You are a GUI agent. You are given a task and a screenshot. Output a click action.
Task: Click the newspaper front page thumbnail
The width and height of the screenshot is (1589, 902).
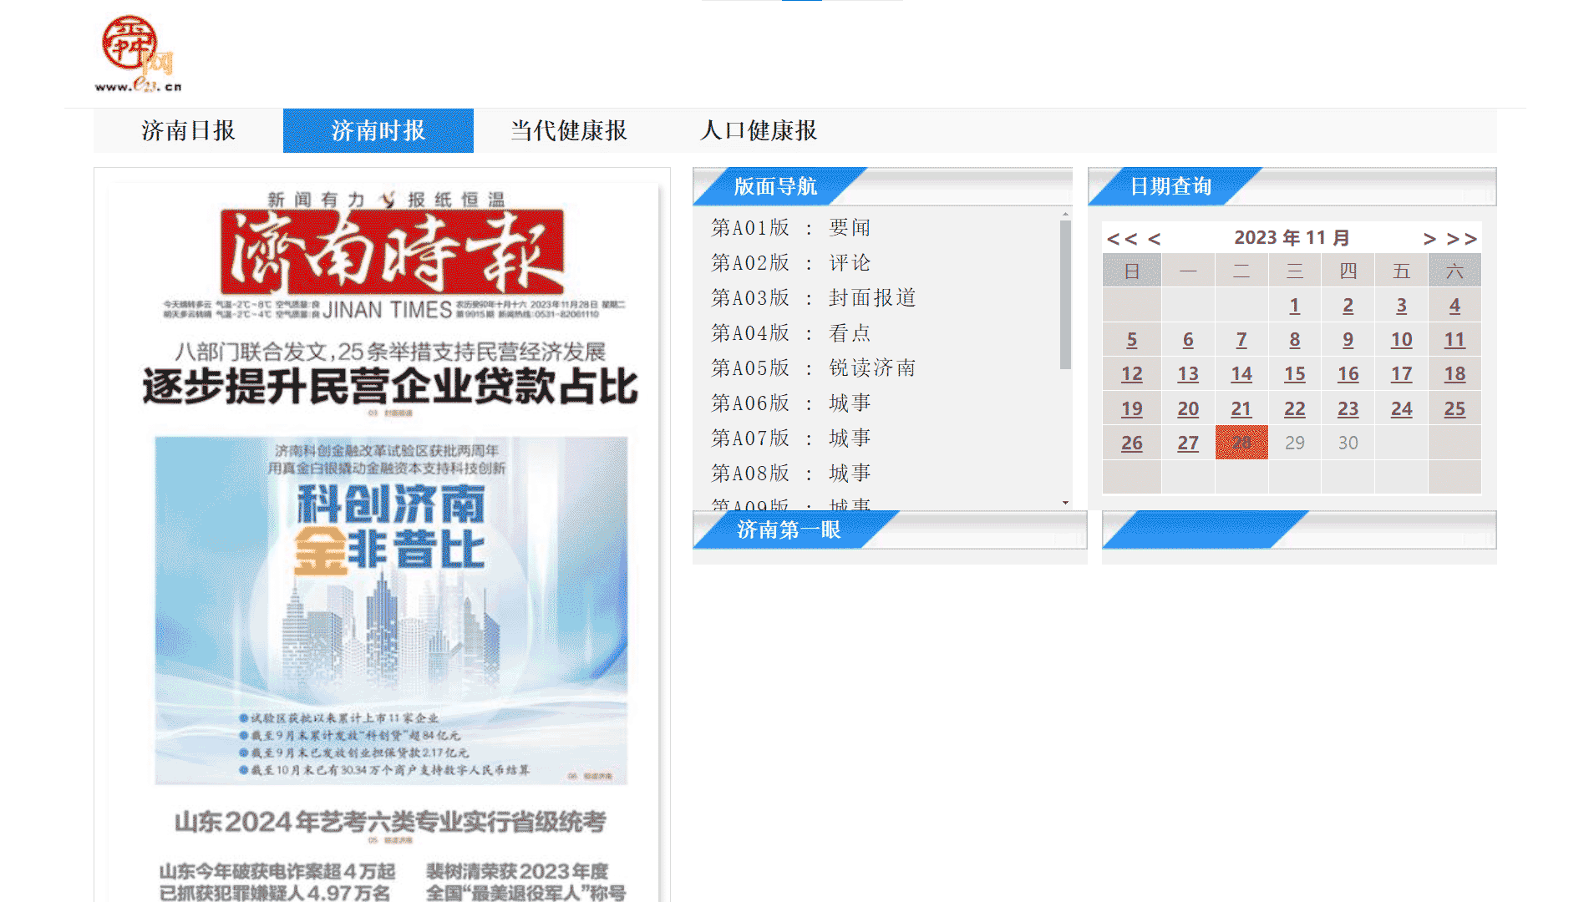point(383,541)
